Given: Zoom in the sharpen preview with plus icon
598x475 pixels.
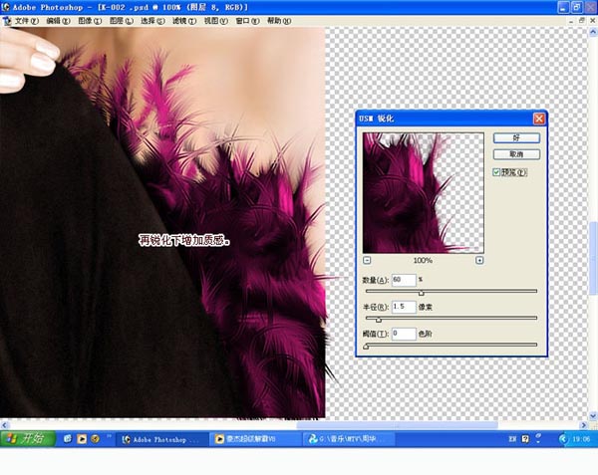Looking at the screenshot, I should tap(479, 261).
